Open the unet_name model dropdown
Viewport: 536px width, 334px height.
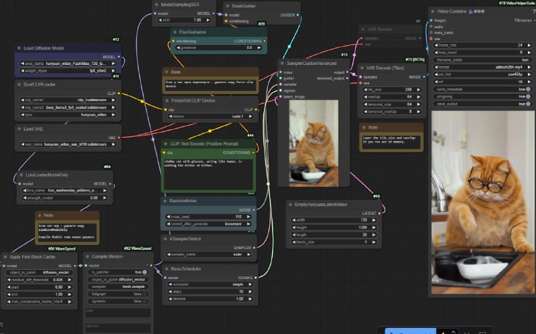pyautogui.click(x=68, y=64)
